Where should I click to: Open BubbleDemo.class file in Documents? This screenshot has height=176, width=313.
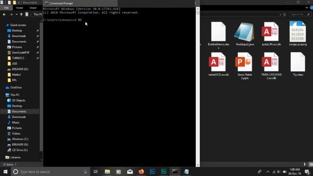click(219, 35)
